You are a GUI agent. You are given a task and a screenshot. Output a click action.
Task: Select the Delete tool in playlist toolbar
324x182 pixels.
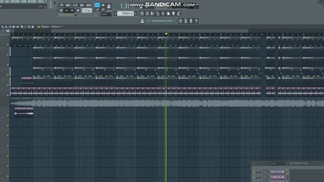point(10,27)
